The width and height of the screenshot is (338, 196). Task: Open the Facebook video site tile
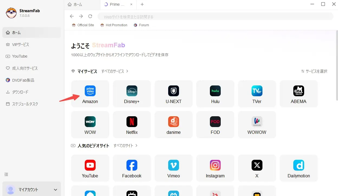[132, 168]
